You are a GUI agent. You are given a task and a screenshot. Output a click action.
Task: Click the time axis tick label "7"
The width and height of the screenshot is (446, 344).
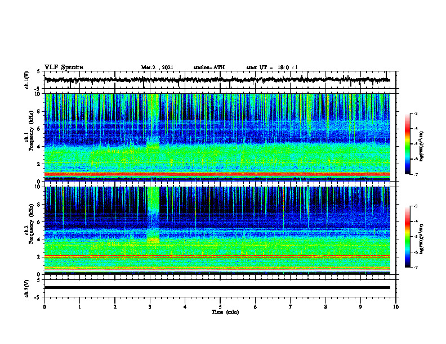click(291, 307)
